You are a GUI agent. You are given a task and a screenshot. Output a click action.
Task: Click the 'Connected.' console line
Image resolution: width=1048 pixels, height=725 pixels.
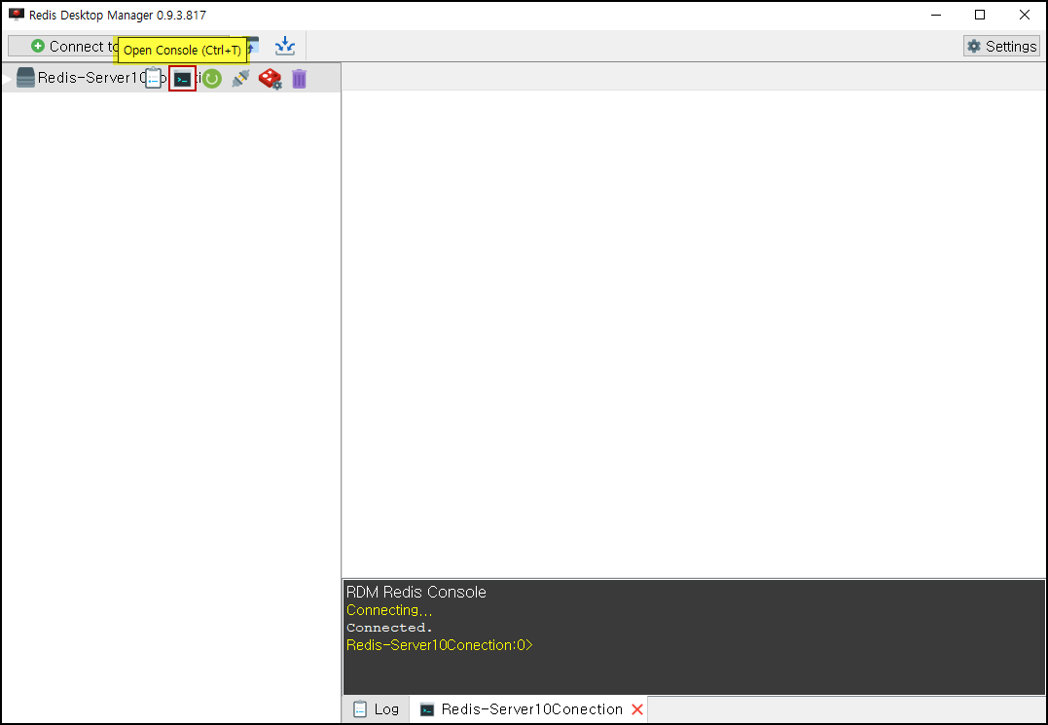[389, 628]
